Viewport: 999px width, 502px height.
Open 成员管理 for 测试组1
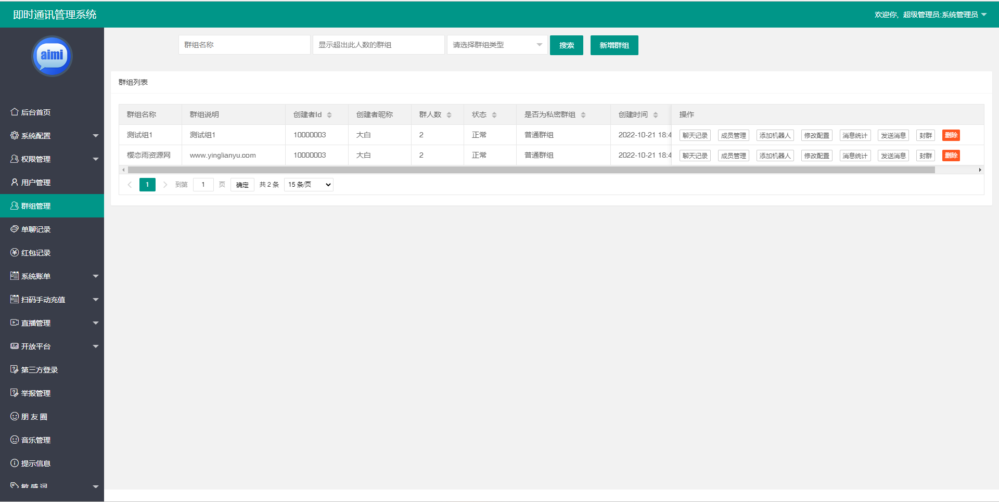(734, 135)
